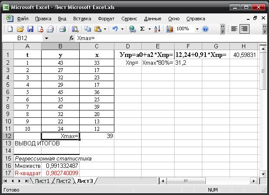This screenshot has height=195, width=269.
Task: Go to last sheet with the tab scroll button
Action: (26, 181)
